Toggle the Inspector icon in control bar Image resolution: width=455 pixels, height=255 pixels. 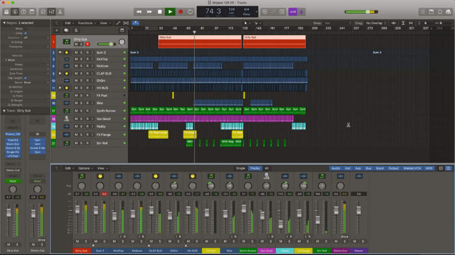pyautogui.click(x=15, y=12)
